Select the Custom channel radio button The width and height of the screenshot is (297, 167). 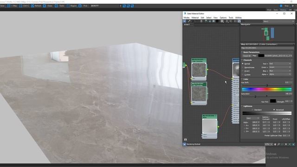point(243,75)
